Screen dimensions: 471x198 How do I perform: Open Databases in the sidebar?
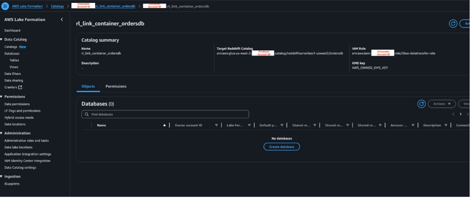pyautogui.click(x=12, y=54)
